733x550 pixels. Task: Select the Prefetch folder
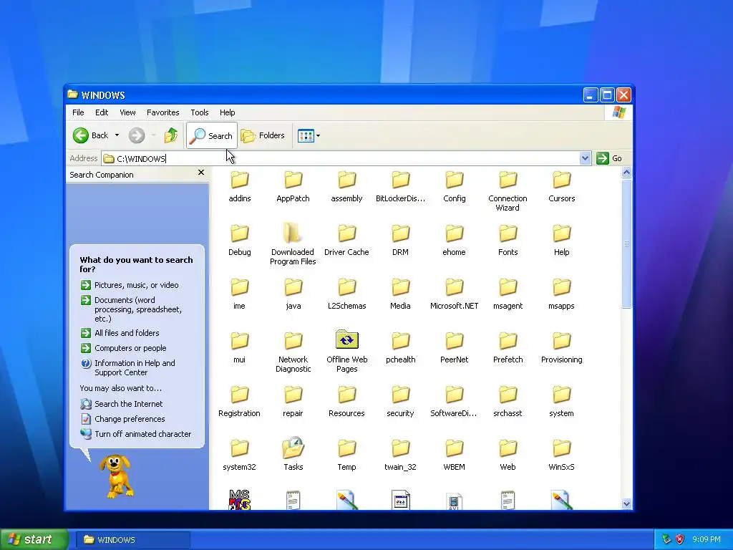pos(508,347)
